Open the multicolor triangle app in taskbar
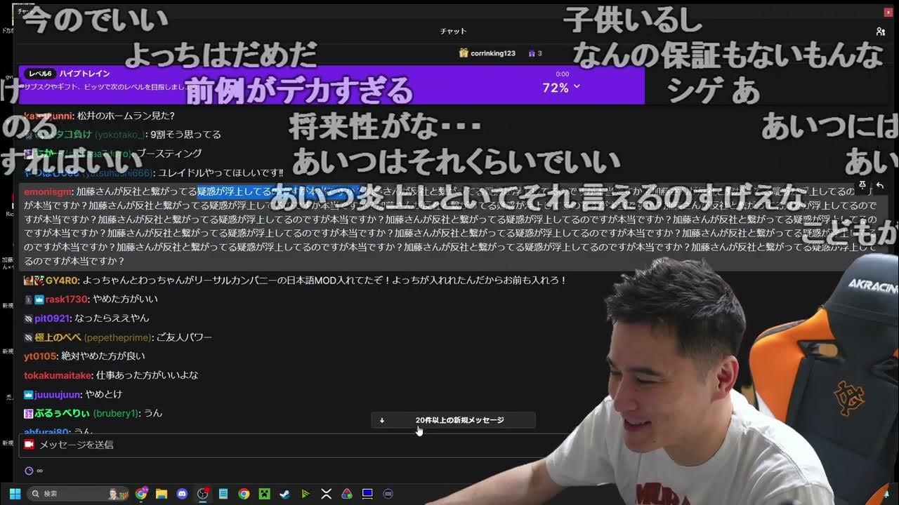The height and width of the screenshot is (505, 899). pos(346,494)
